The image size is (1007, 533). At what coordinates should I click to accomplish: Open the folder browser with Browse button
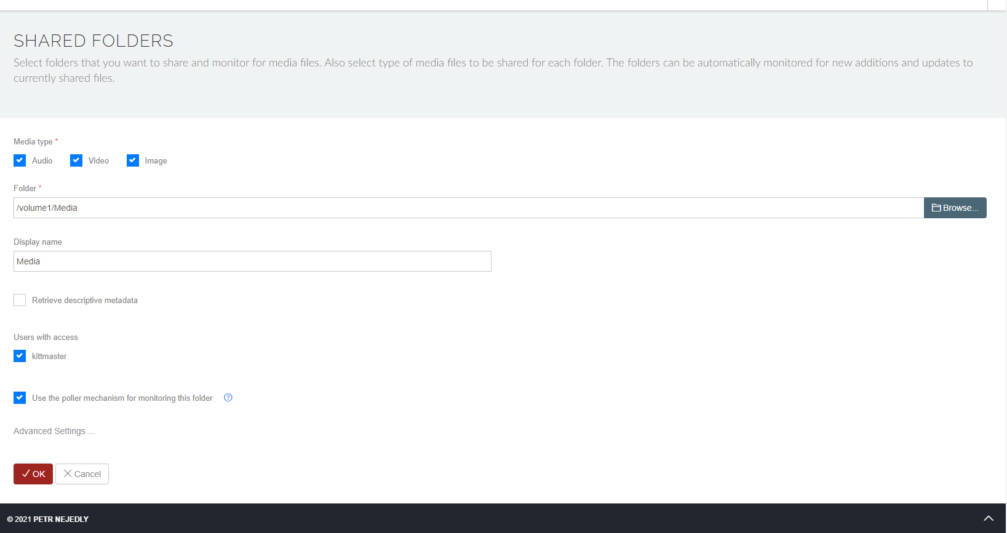(x=955, y=208)
